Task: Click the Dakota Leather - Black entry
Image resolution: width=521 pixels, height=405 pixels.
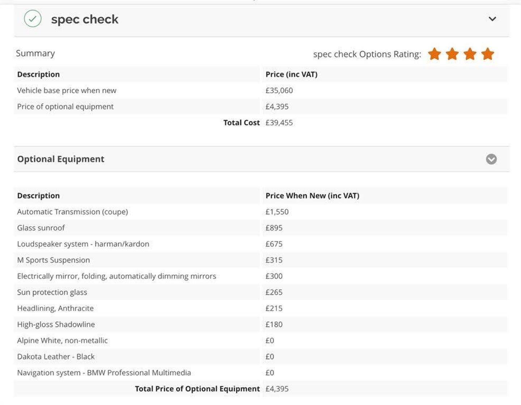Action: click(56, 357)
